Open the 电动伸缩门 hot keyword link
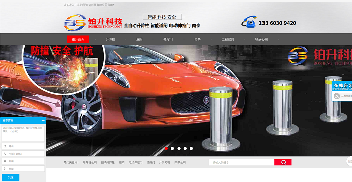Image resolution: width=352 pixels, height=182 pixels. 136,162
